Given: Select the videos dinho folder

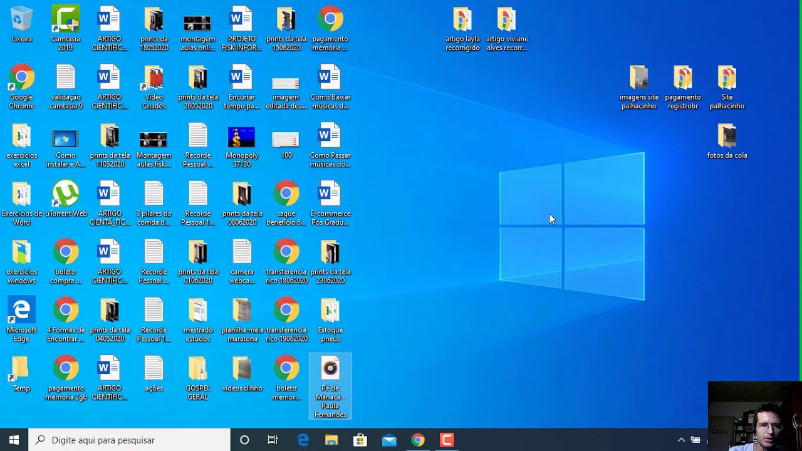Looking at the screenshot, I should [x=242, y=374].
